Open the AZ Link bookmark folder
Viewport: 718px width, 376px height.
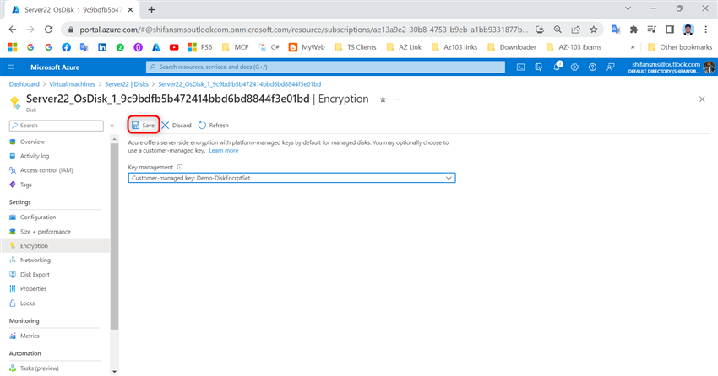coord(405,47)
